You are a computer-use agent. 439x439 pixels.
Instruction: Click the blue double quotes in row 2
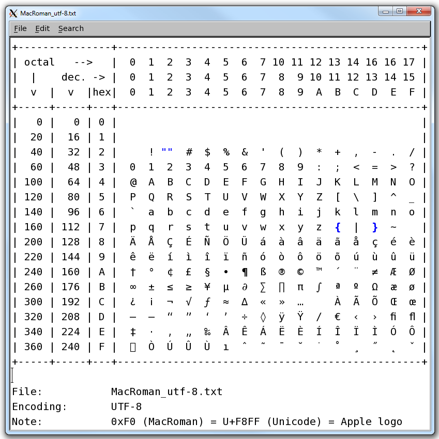click(166, 152)
